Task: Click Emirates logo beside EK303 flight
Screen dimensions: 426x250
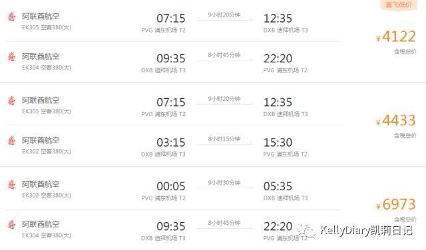Action: [x=11, y=185]
